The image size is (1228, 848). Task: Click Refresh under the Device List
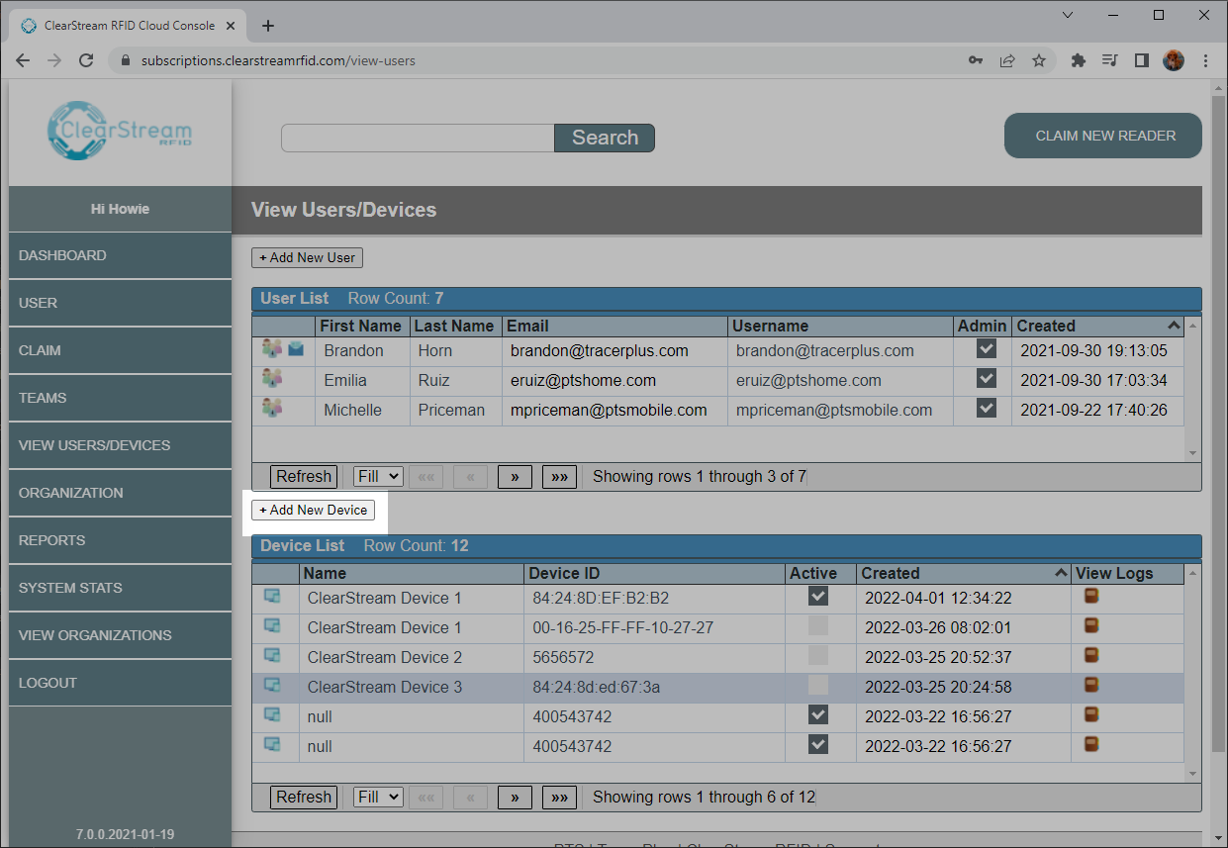point(304,797)
